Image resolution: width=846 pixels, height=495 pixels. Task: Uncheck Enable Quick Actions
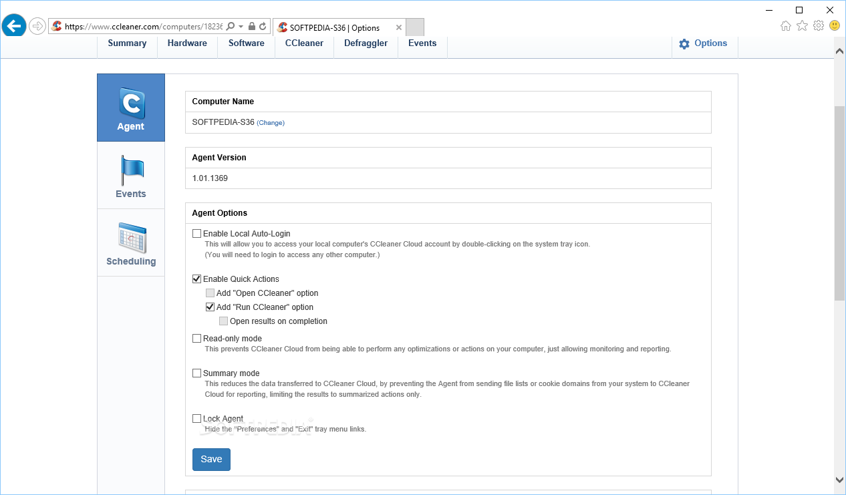pos(196,279)
